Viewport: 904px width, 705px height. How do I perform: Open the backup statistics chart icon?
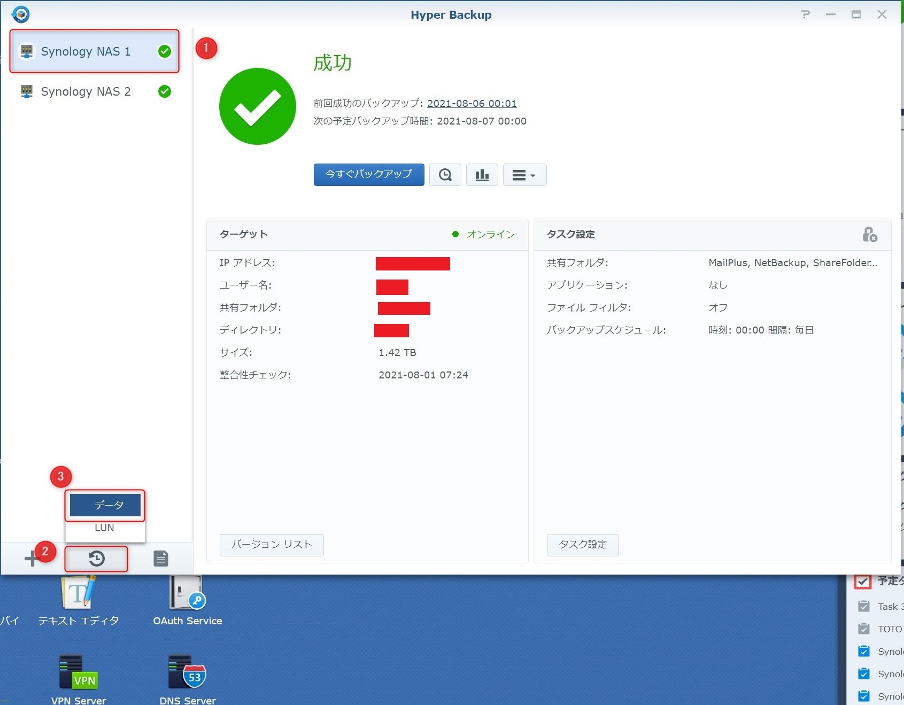(482, 175)
